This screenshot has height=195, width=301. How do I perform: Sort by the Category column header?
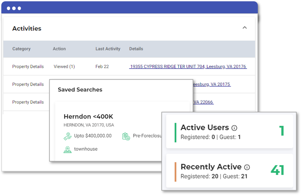click(x=22, y=49)
